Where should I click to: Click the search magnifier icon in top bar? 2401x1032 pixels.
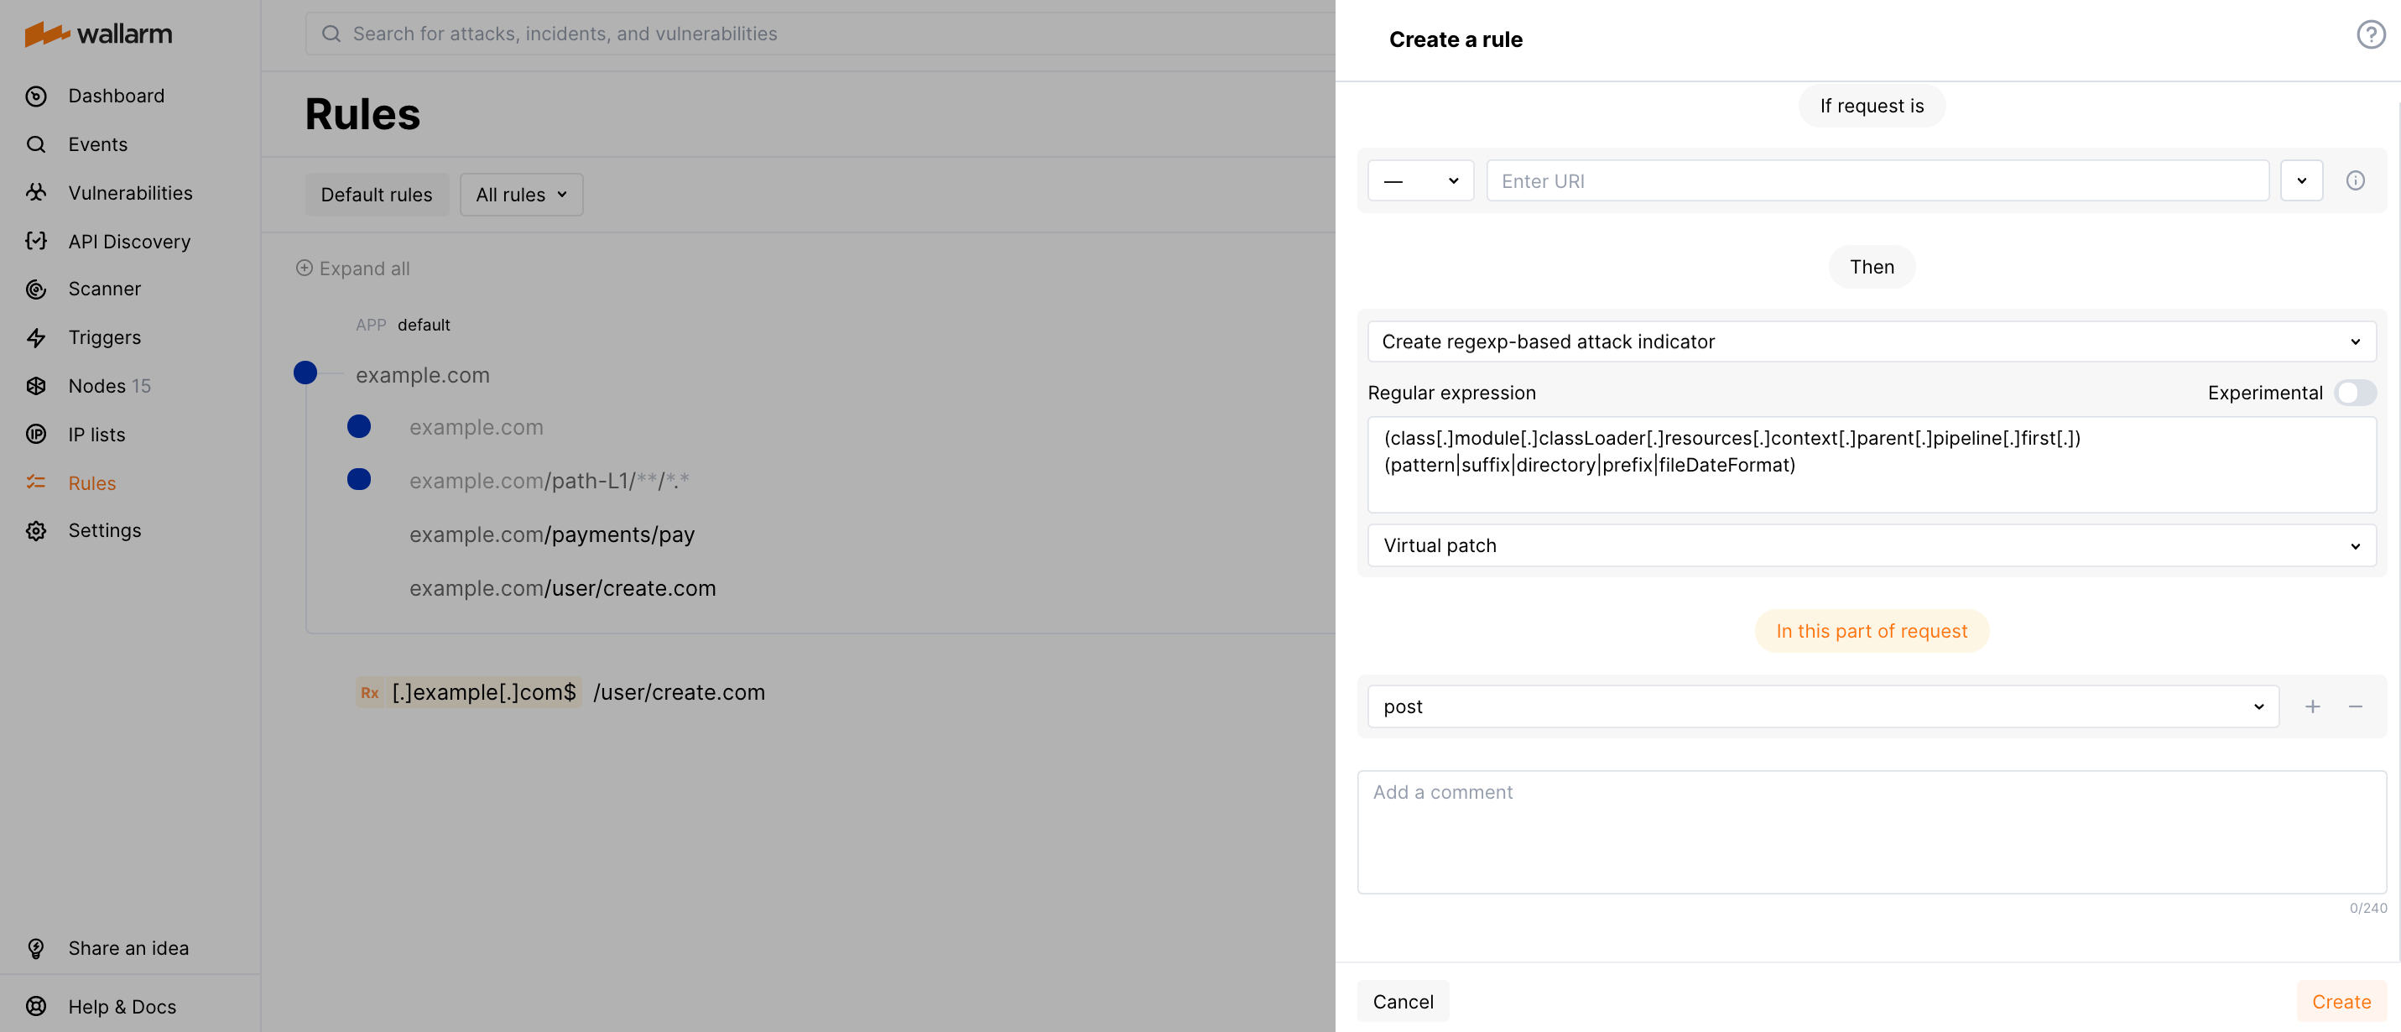coord(331,34)
